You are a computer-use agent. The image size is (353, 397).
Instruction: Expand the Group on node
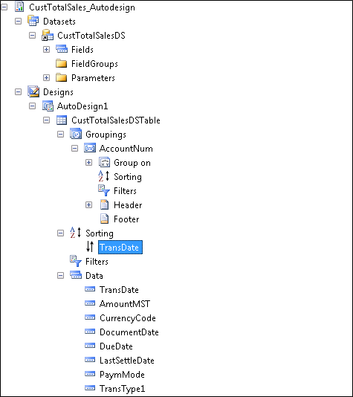(x=89, y=163)
